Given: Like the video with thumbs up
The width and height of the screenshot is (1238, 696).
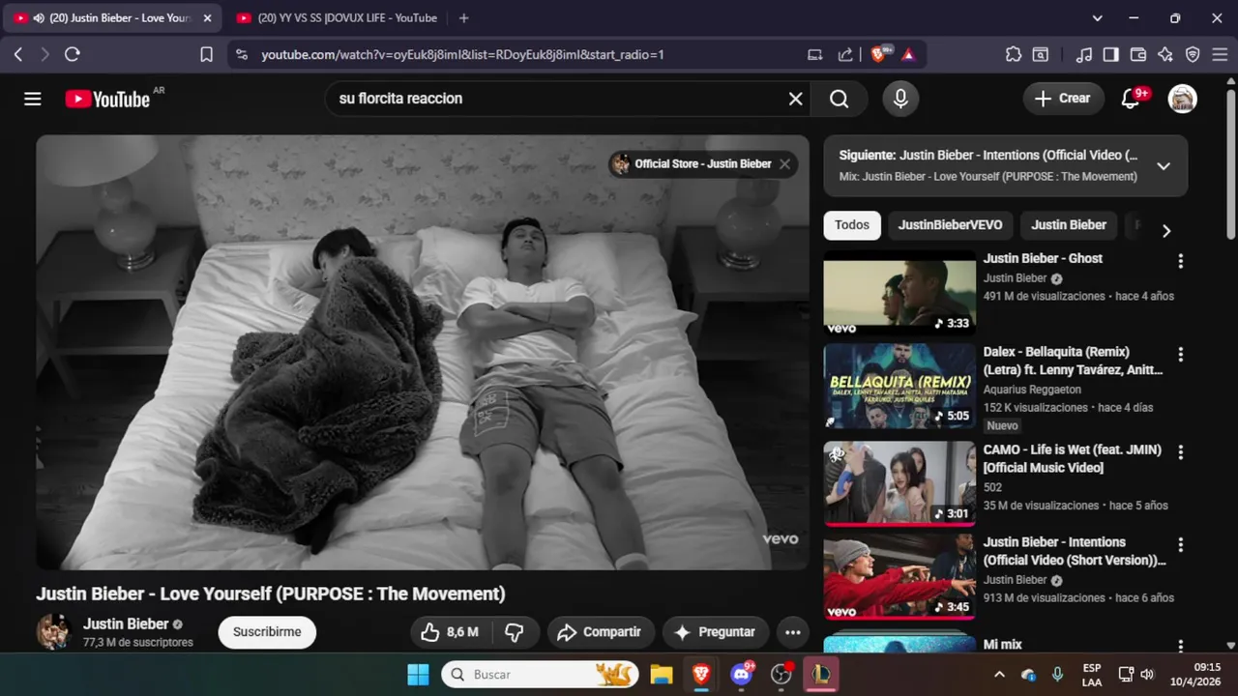Looking at the screenshot, I should coord(450,632).
